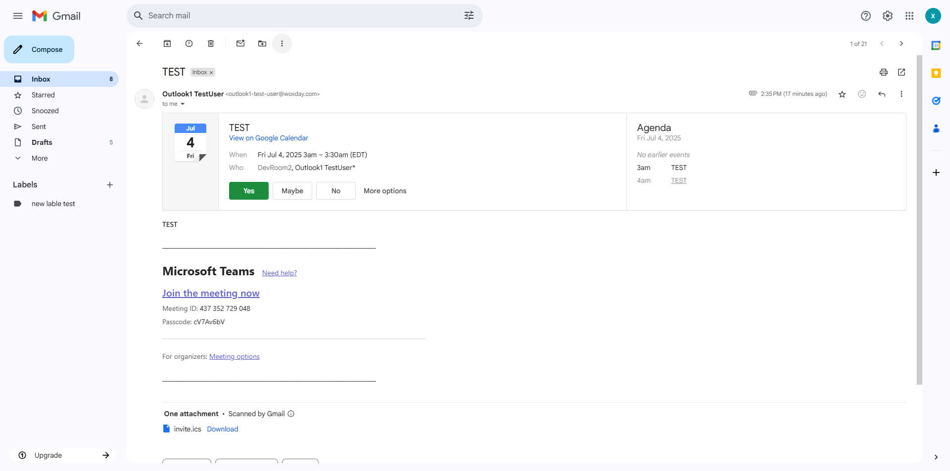Open Settings gear icon
950x471 pixels.
click(x=887, y=16)
